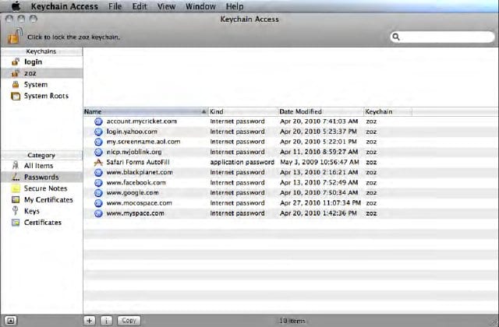Click the Keys category icon
Image resolution: width=499 pixels, height=327 pixels.
tap(16, 211)
